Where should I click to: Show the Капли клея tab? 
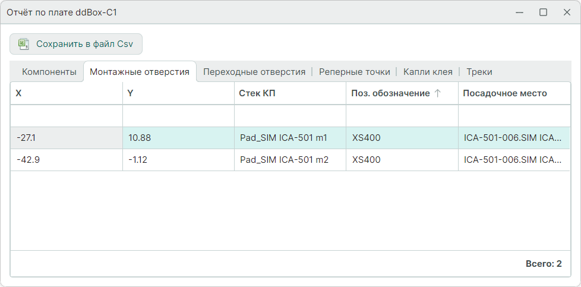pos(428,72)
